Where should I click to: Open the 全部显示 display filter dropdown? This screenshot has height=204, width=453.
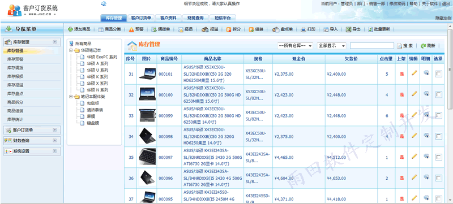(331, 46)
